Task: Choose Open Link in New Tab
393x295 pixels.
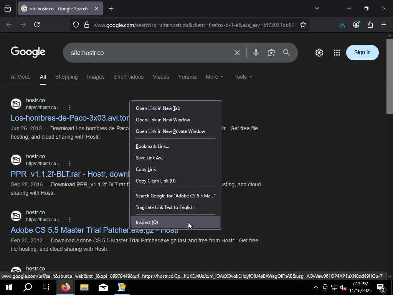Action: click(x=176, y=108)
